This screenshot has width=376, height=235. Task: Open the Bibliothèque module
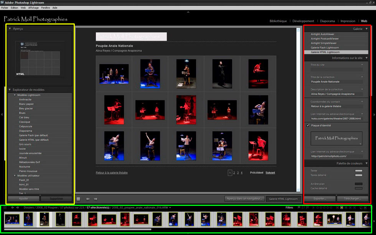(278, 21)
